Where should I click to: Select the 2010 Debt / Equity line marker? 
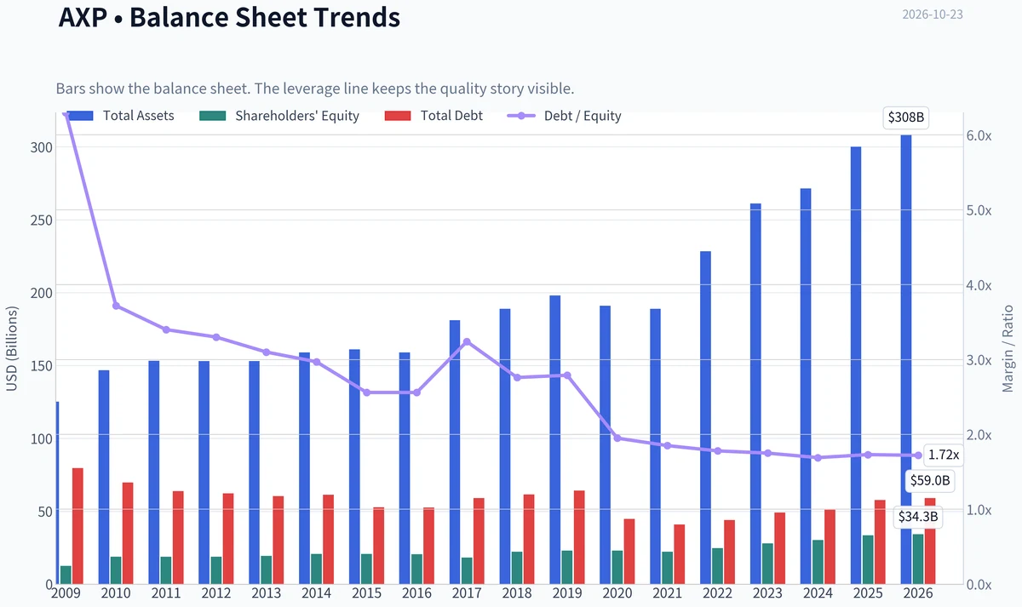point(116,306)
